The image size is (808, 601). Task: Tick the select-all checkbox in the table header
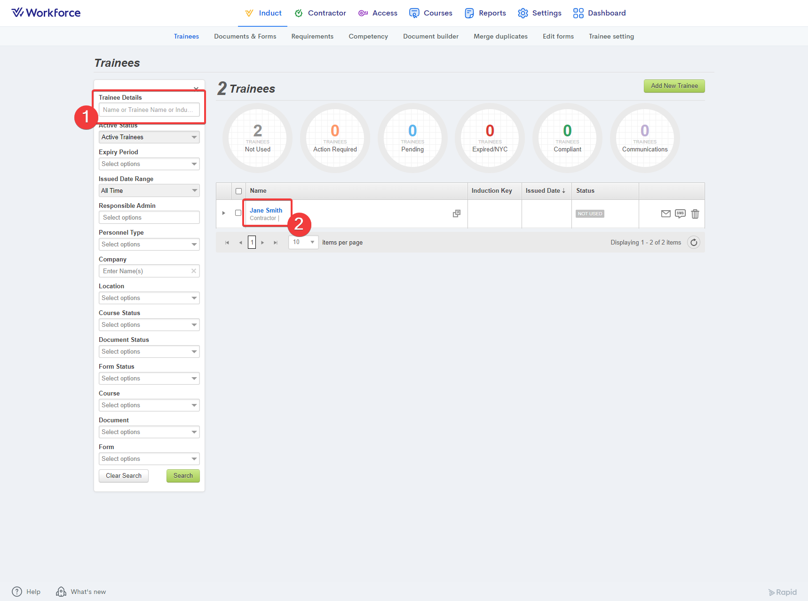(238, 191)
